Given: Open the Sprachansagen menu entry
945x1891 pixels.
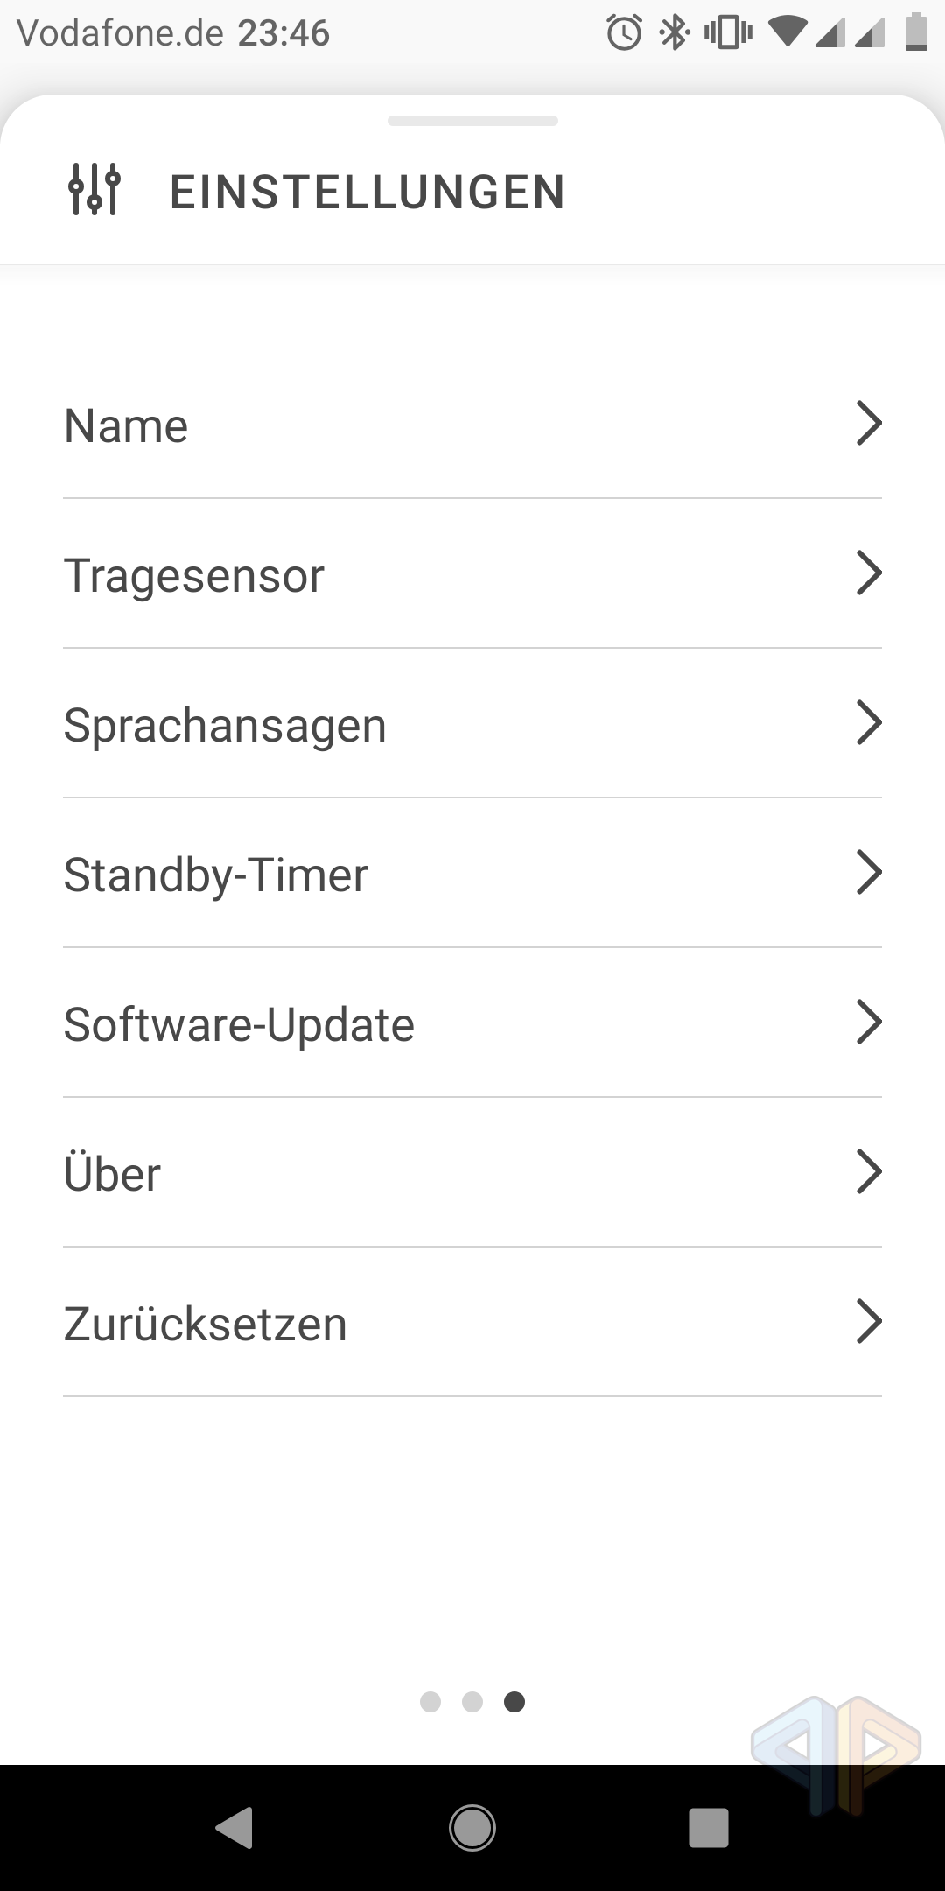Looking at the screenshot, I should coord(226,725).
